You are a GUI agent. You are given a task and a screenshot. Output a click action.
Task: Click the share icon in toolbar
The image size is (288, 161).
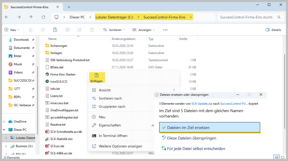80,30
